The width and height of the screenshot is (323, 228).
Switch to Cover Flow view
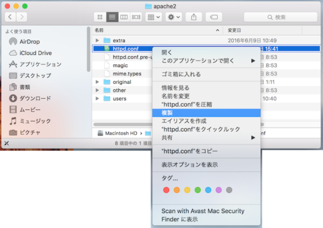(x=136, y=17)
